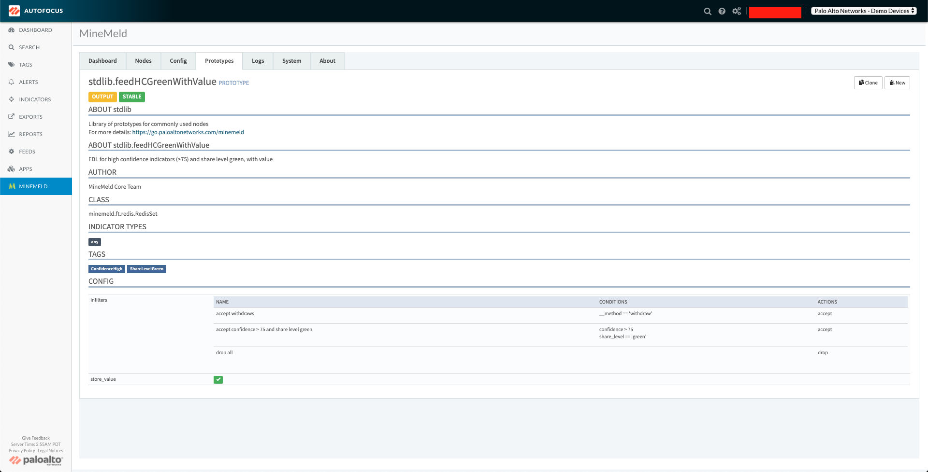Switch to the Logs tab

coord(258,61)
